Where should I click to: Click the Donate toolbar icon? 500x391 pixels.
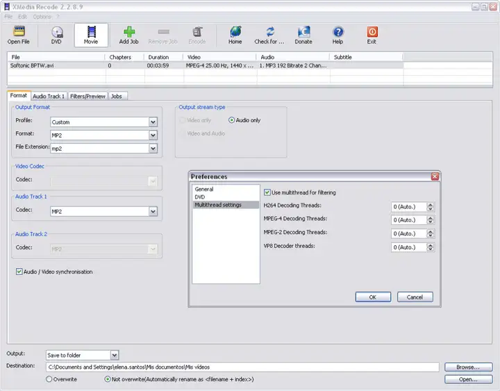(303, 35)
